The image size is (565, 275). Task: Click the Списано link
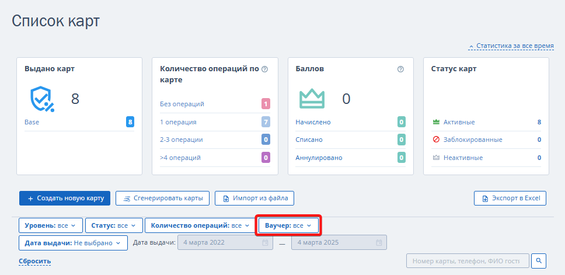coord(309,140)
